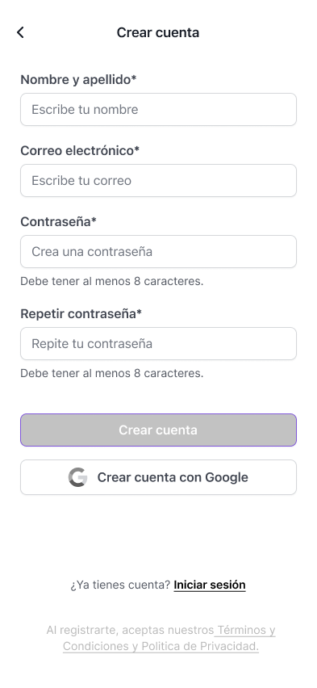The height and width of the screenshot is (688, 317).
Task: Open the 'Politica de Privacidad' link
Action: pyautogui.click(x=200, y=646)
